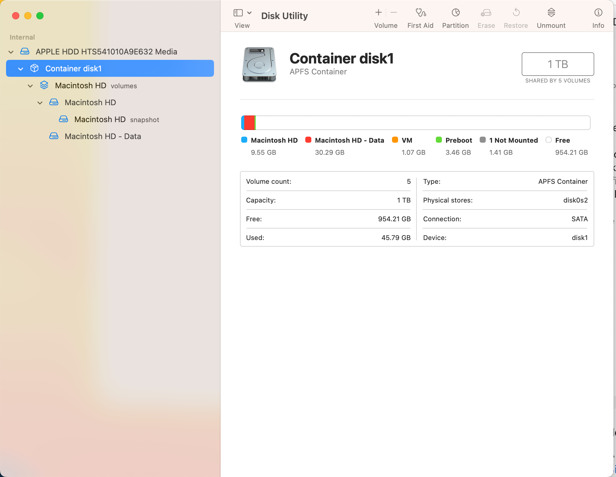Click the Disk Utility window title
Screen dimensions: 616x477
[284, 16]
